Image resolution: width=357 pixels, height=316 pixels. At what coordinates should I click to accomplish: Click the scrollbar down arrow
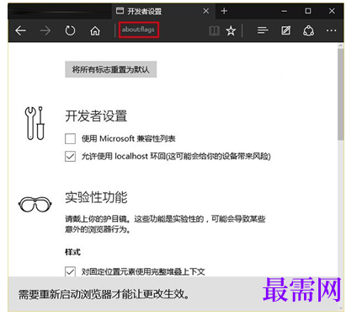[340, 308]
